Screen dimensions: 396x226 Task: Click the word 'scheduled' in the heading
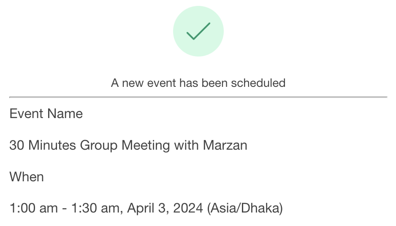coord(258,83)
